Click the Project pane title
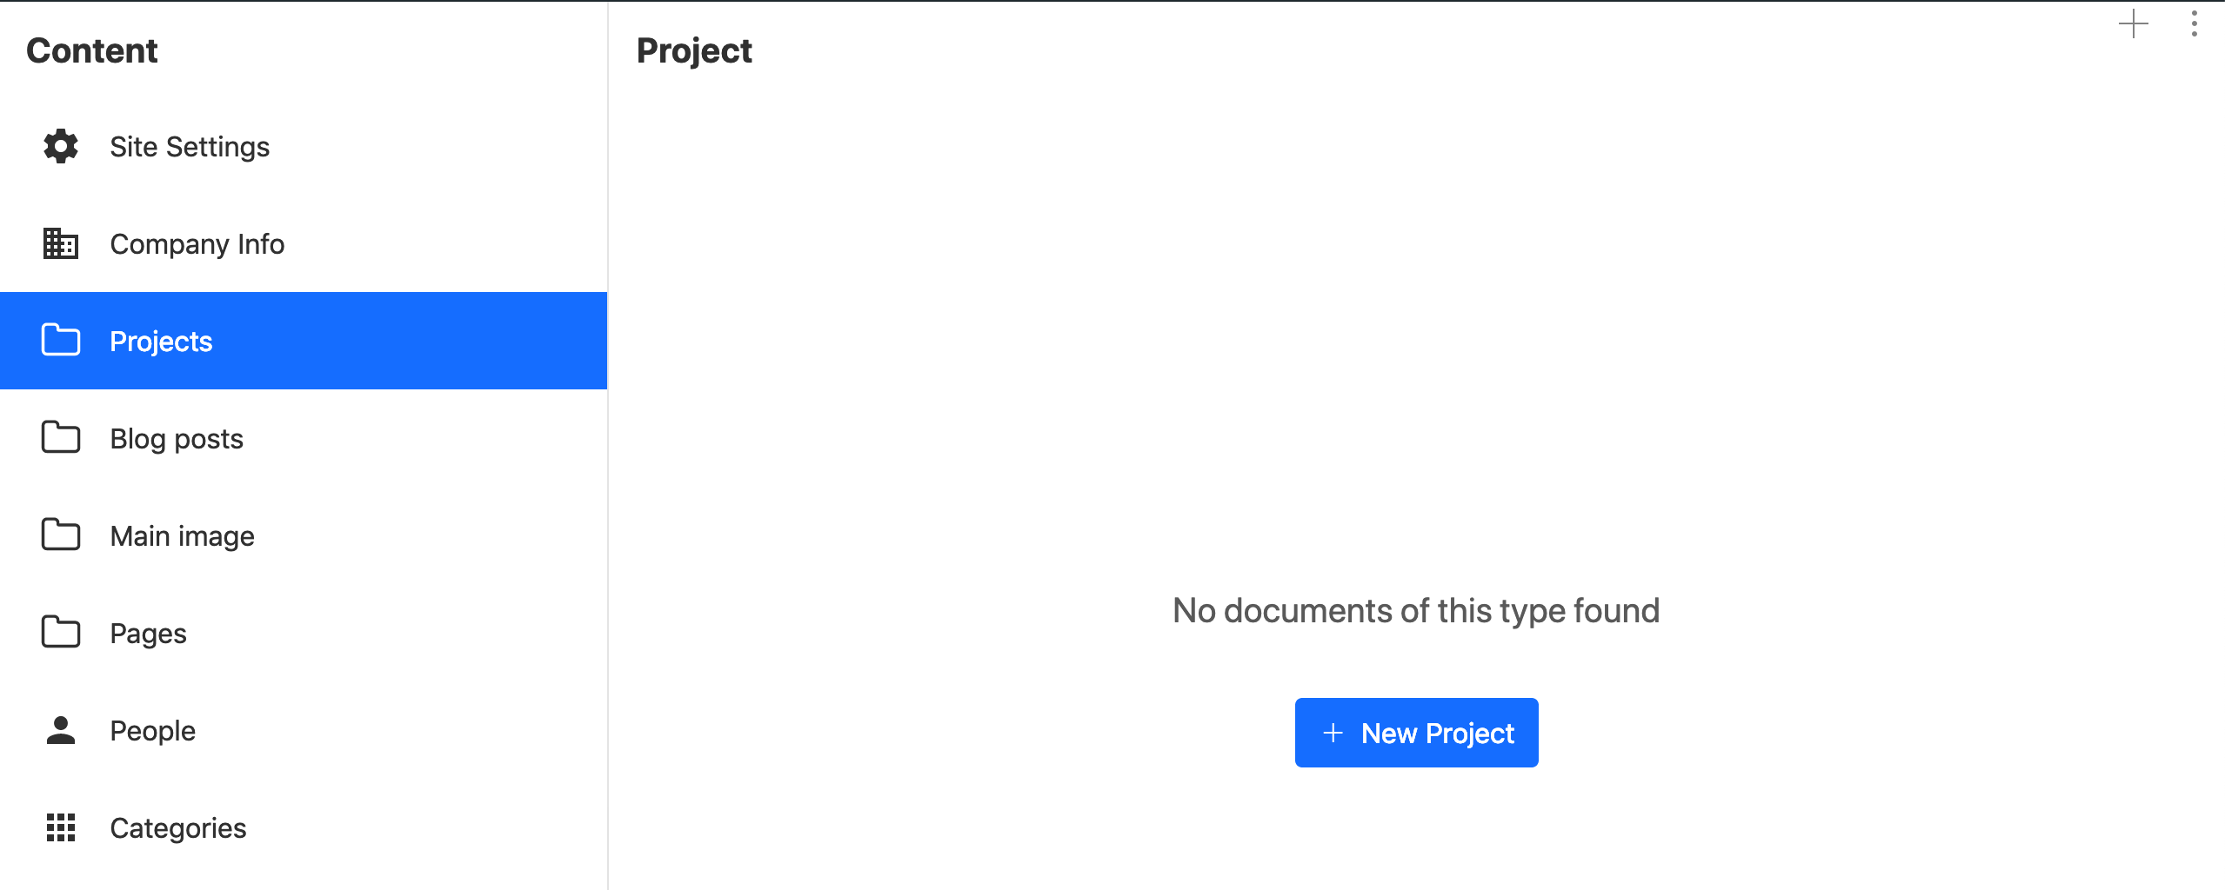This screenshot has height=890, width=2225. click(x=694, y=50)
